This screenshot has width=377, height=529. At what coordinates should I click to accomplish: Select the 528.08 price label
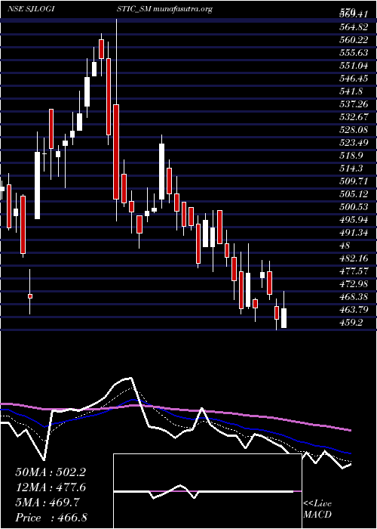click(355, 130)
